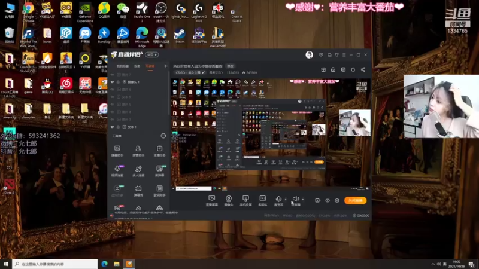
Task: Click the stream preview area in the app
Action: 271,134
